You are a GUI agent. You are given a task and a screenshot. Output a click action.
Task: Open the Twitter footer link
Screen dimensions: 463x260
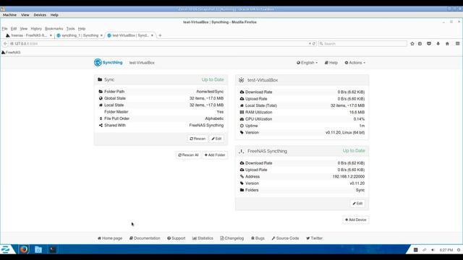pyautogui.click(x=314, y=238)
